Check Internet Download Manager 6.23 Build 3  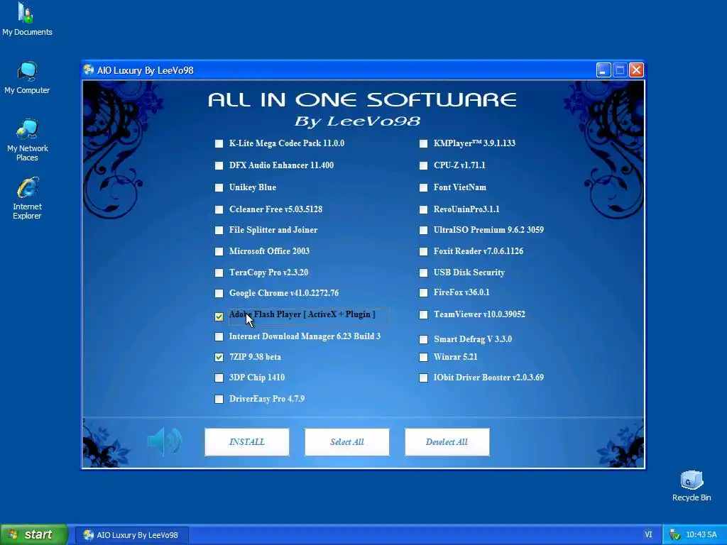(219, 337)
